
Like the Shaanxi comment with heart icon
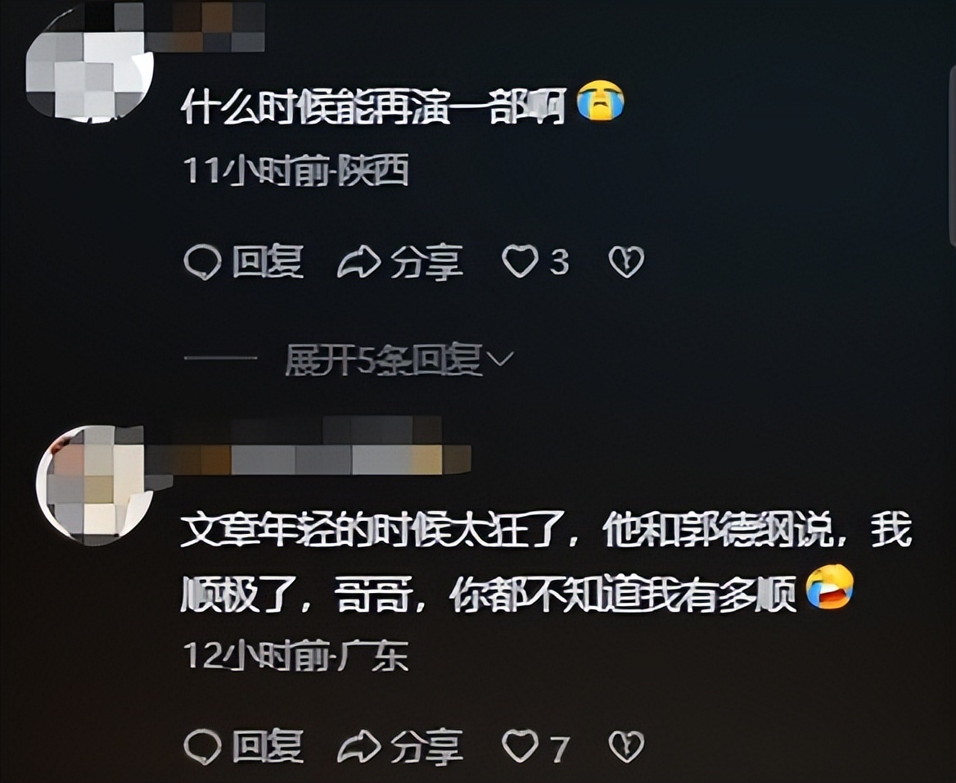coord(520,261)
